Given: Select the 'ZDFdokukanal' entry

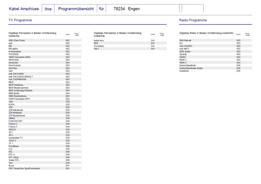Looking at the screenshot, I should coord(45,110).
